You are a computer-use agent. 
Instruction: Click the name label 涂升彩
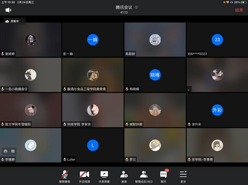point(197,124)
